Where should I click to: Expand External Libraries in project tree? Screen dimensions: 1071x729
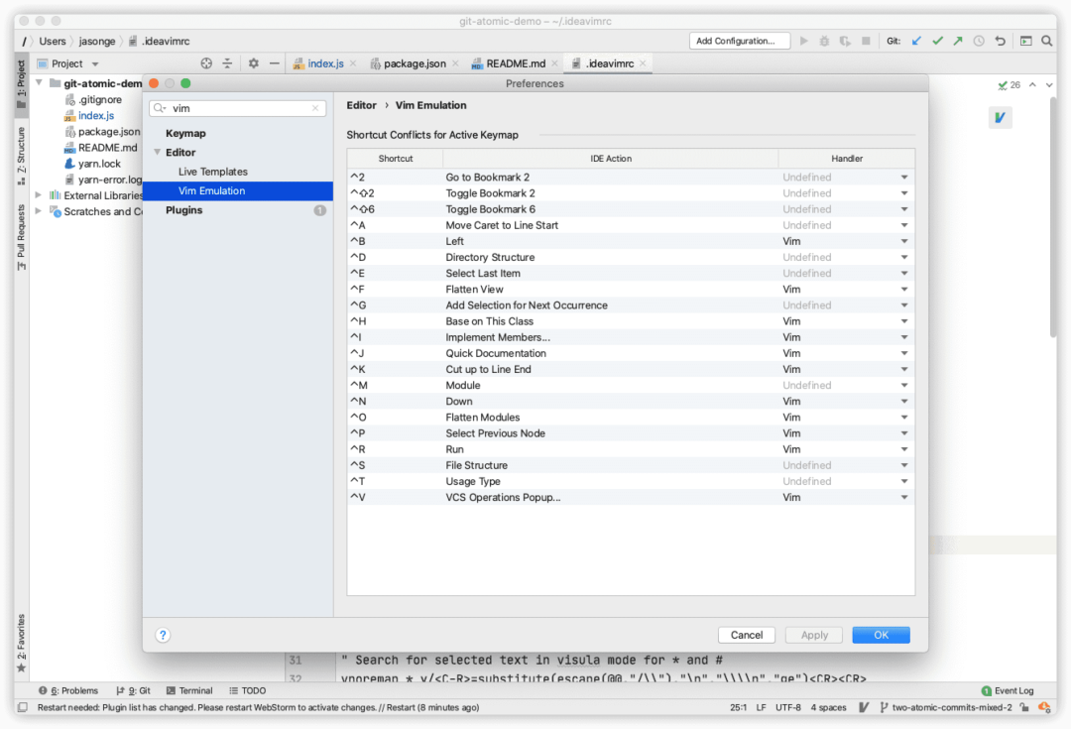(x=39, y=195)
